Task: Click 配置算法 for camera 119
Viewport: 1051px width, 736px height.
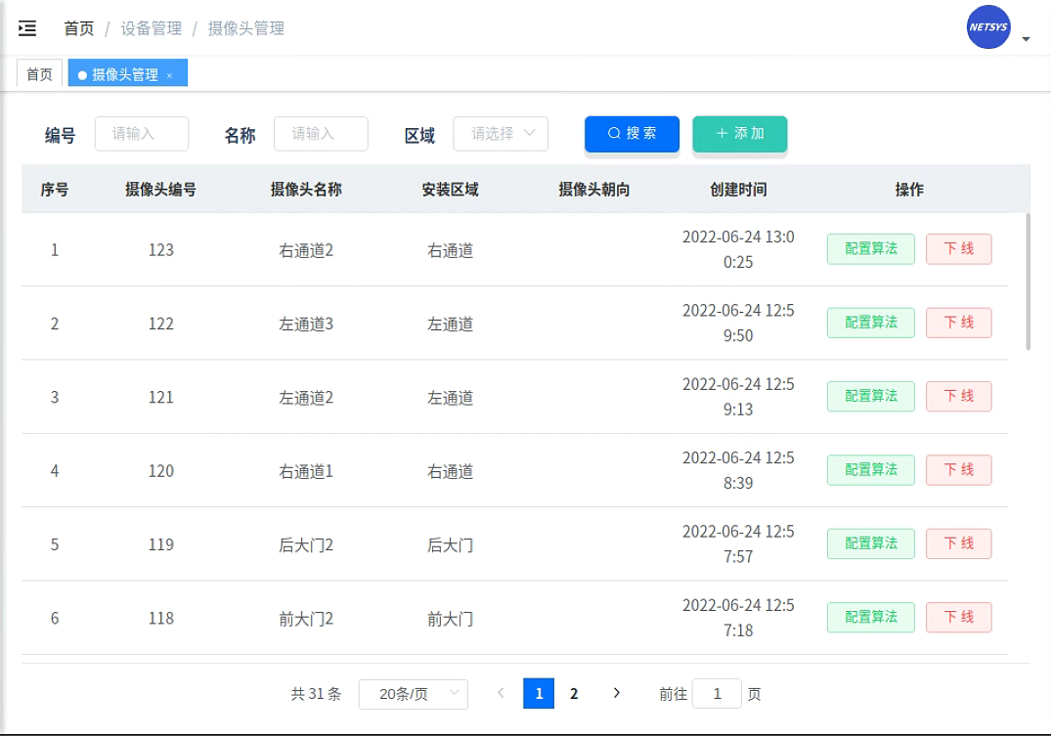Action: tap(870, 543)
